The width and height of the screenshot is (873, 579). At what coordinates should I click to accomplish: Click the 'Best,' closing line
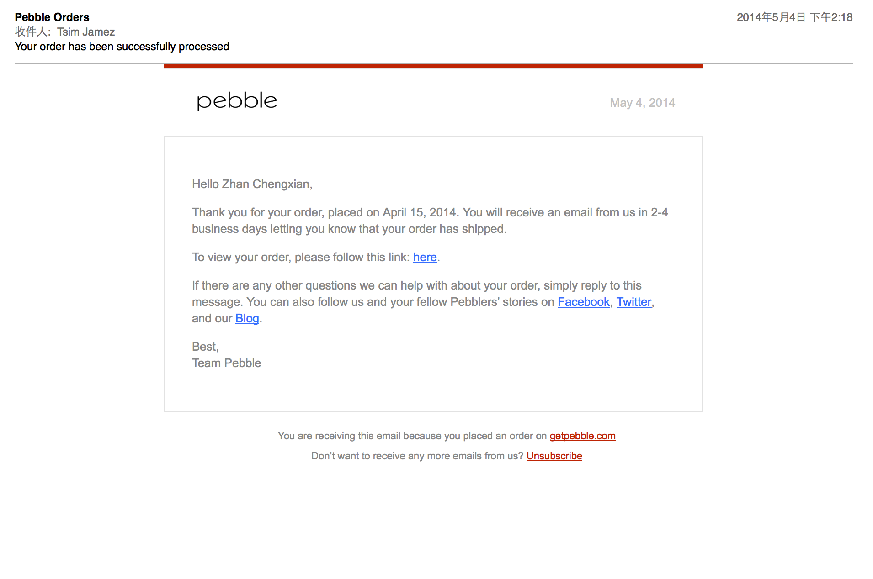pyautogui.click(x=205, y=347)
